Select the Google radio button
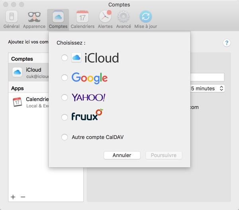The image size is (239, 210). pyautogui.click(x=65, y=78)
